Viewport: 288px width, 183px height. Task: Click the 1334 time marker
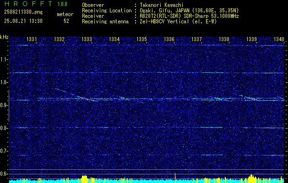click(114, 39)
